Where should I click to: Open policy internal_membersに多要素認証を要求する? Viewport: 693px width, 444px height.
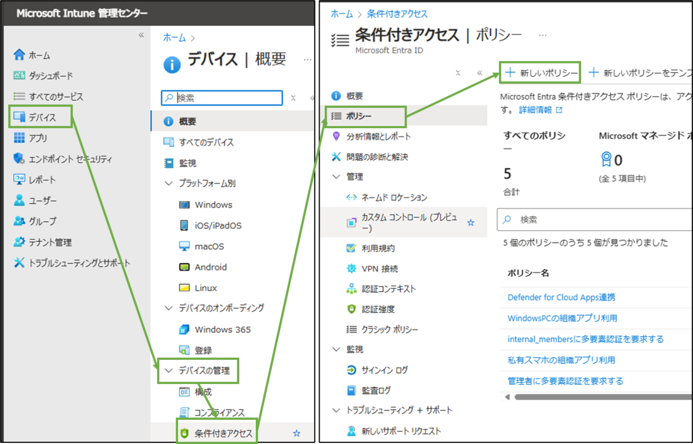point(586,339)
